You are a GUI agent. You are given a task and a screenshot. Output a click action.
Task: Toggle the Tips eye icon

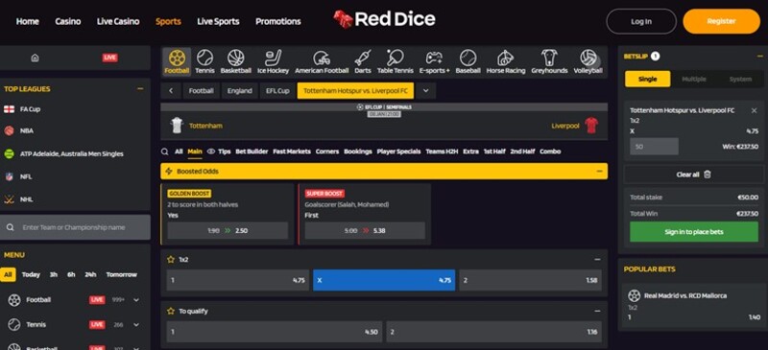pyautogui.click(x=211, y=152)
